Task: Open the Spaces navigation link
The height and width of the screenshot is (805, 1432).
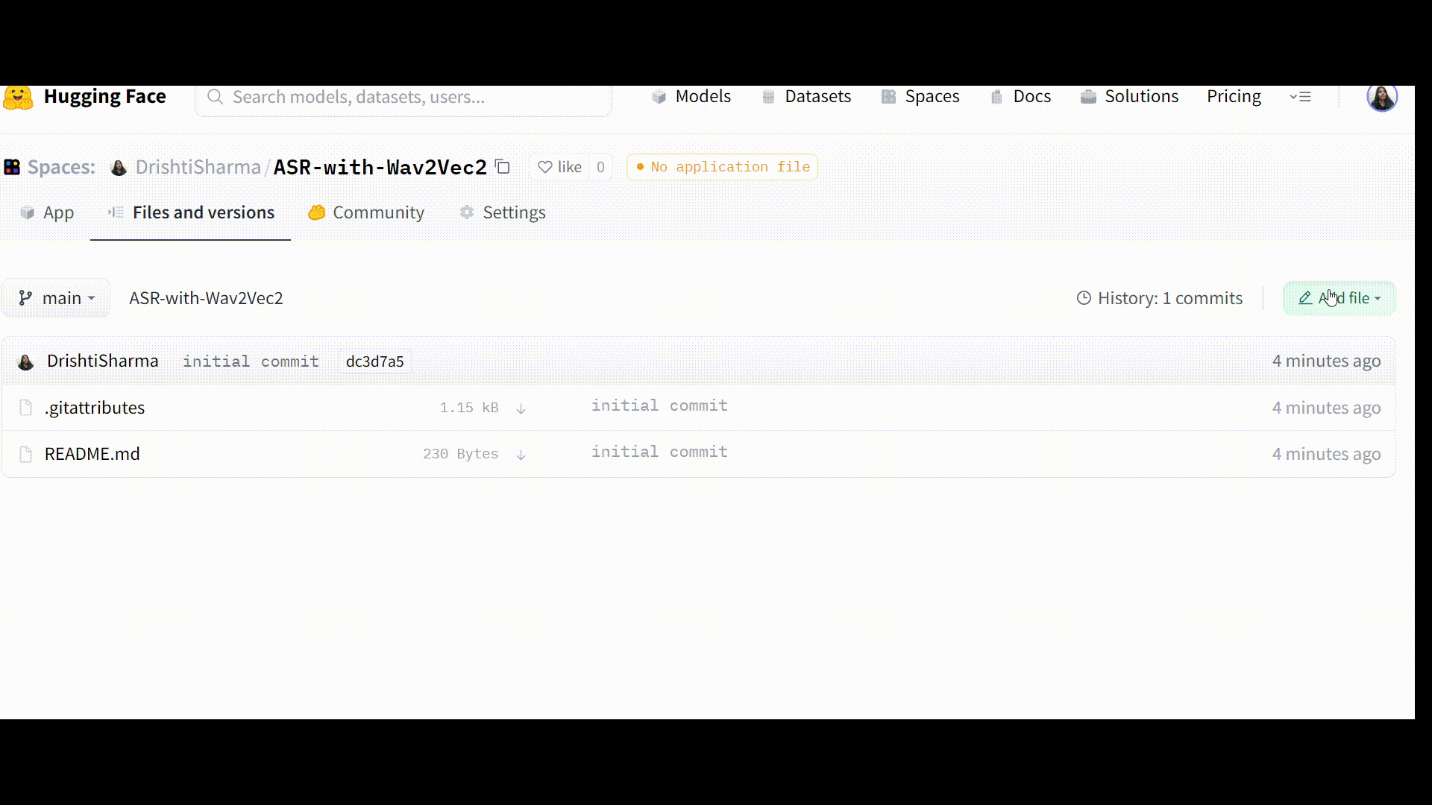Action: [920, 96]
